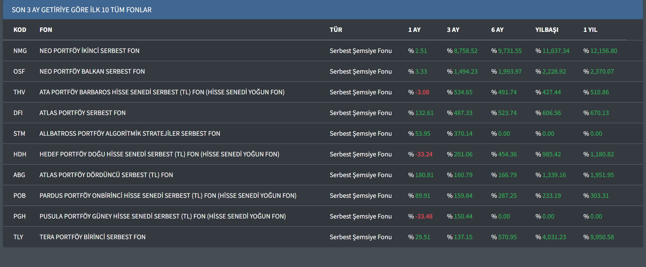Click the 1 YIL column header
646x267 pixels.
coord(590,30)
